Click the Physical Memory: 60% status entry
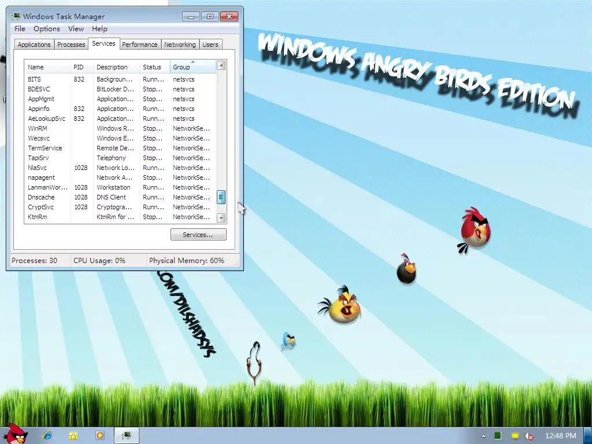This screenshot has width=592, height=444. click(187, 261)
